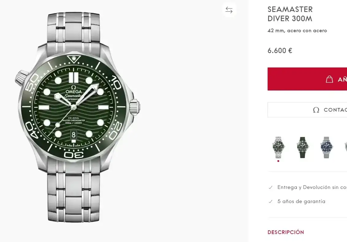Choose the green dial dark strap variant
Image resolution: width=347 pixels, height=242 pixels.
click(303, 147)
